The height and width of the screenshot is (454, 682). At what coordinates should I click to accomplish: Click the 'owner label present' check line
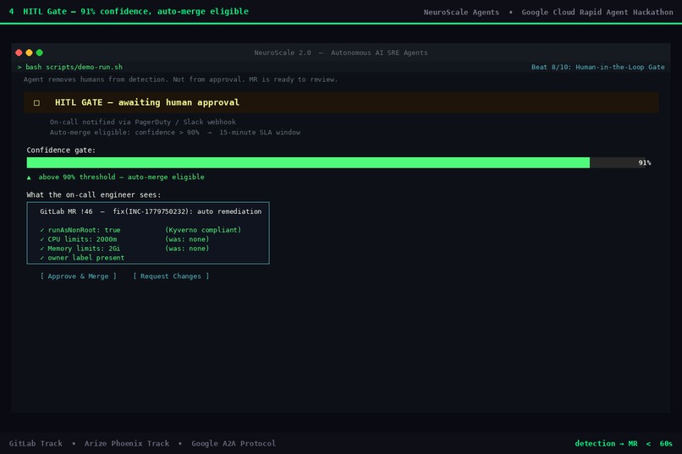click(82, 258)
